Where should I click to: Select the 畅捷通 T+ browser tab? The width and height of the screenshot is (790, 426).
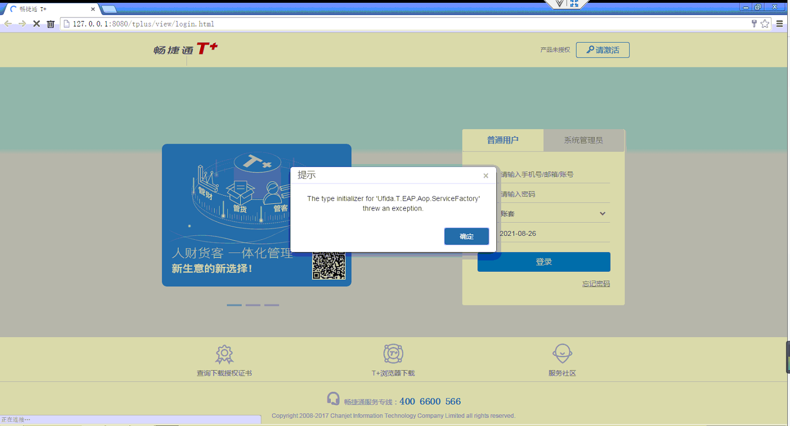click(51, 9)
